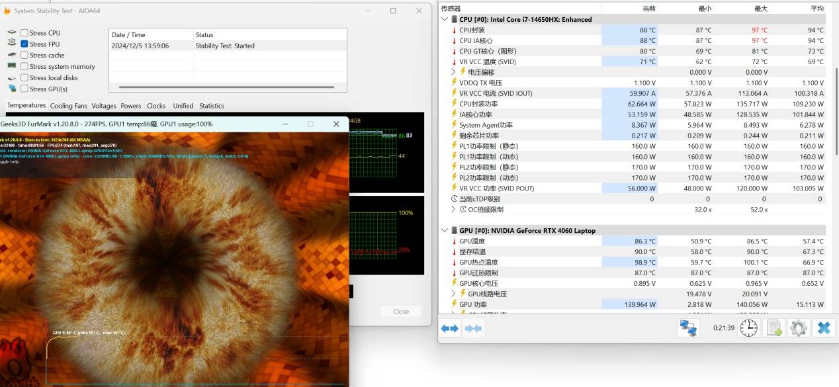Enable the Stress cache checkbox

(x=24, y=56)
